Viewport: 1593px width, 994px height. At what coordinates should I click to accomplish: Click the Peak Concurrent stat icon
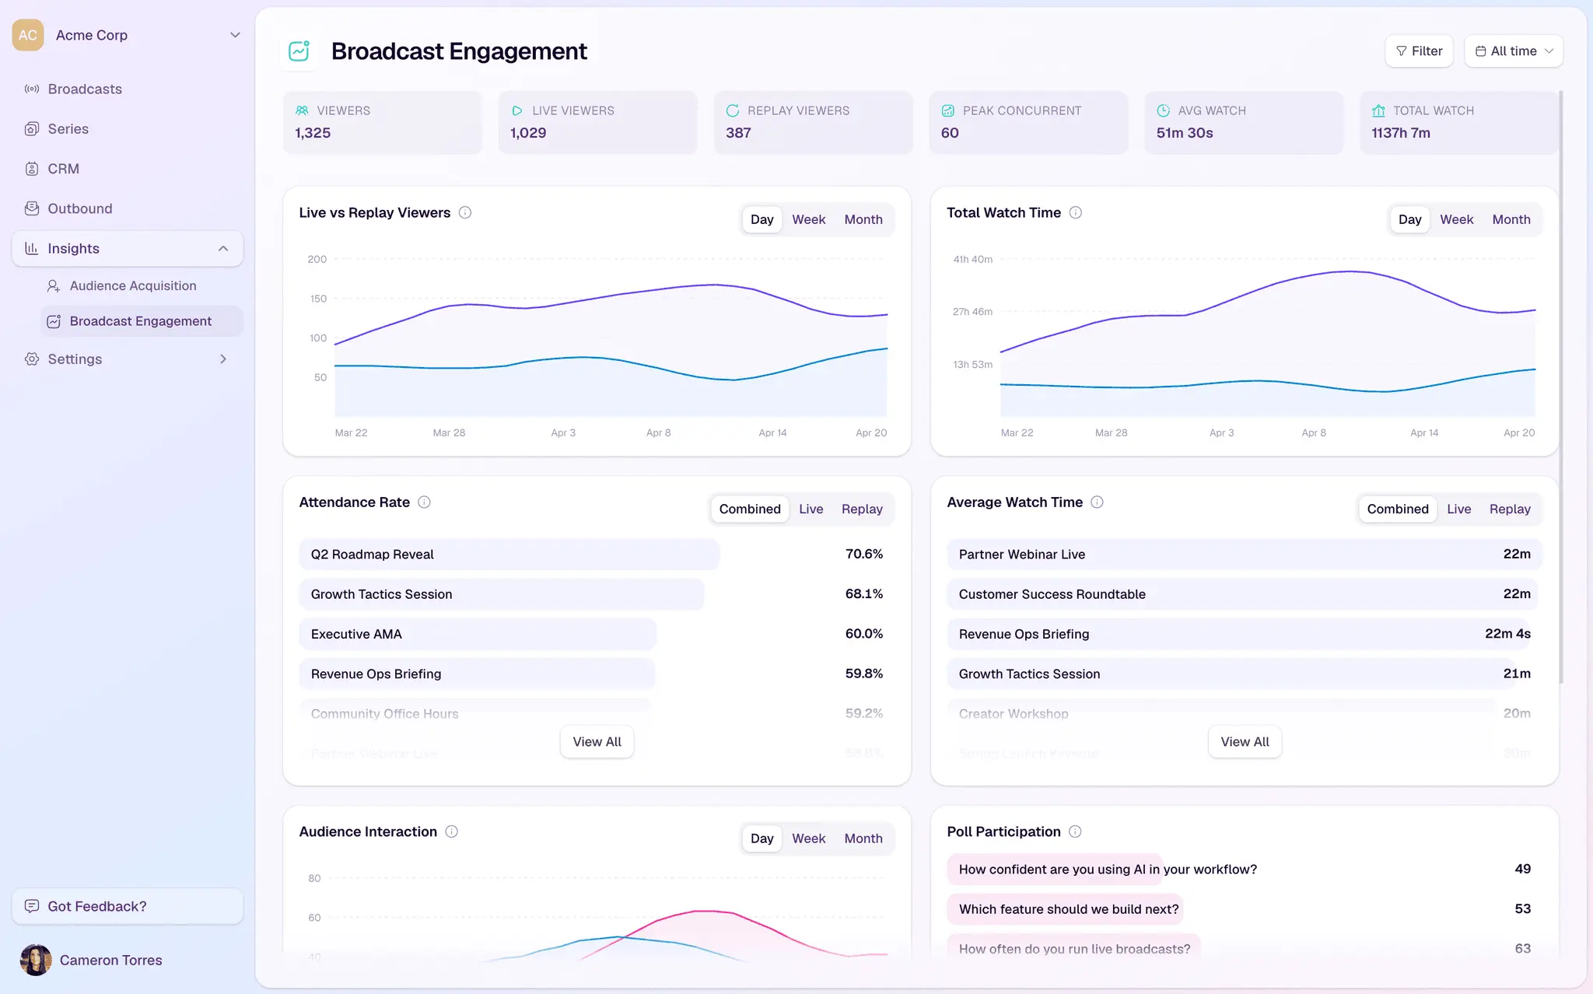click(x=948, y=110)
